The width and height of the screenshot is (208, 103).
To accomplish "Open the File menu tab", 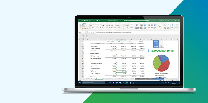I will pyautogui.click(x=80, y=23).
